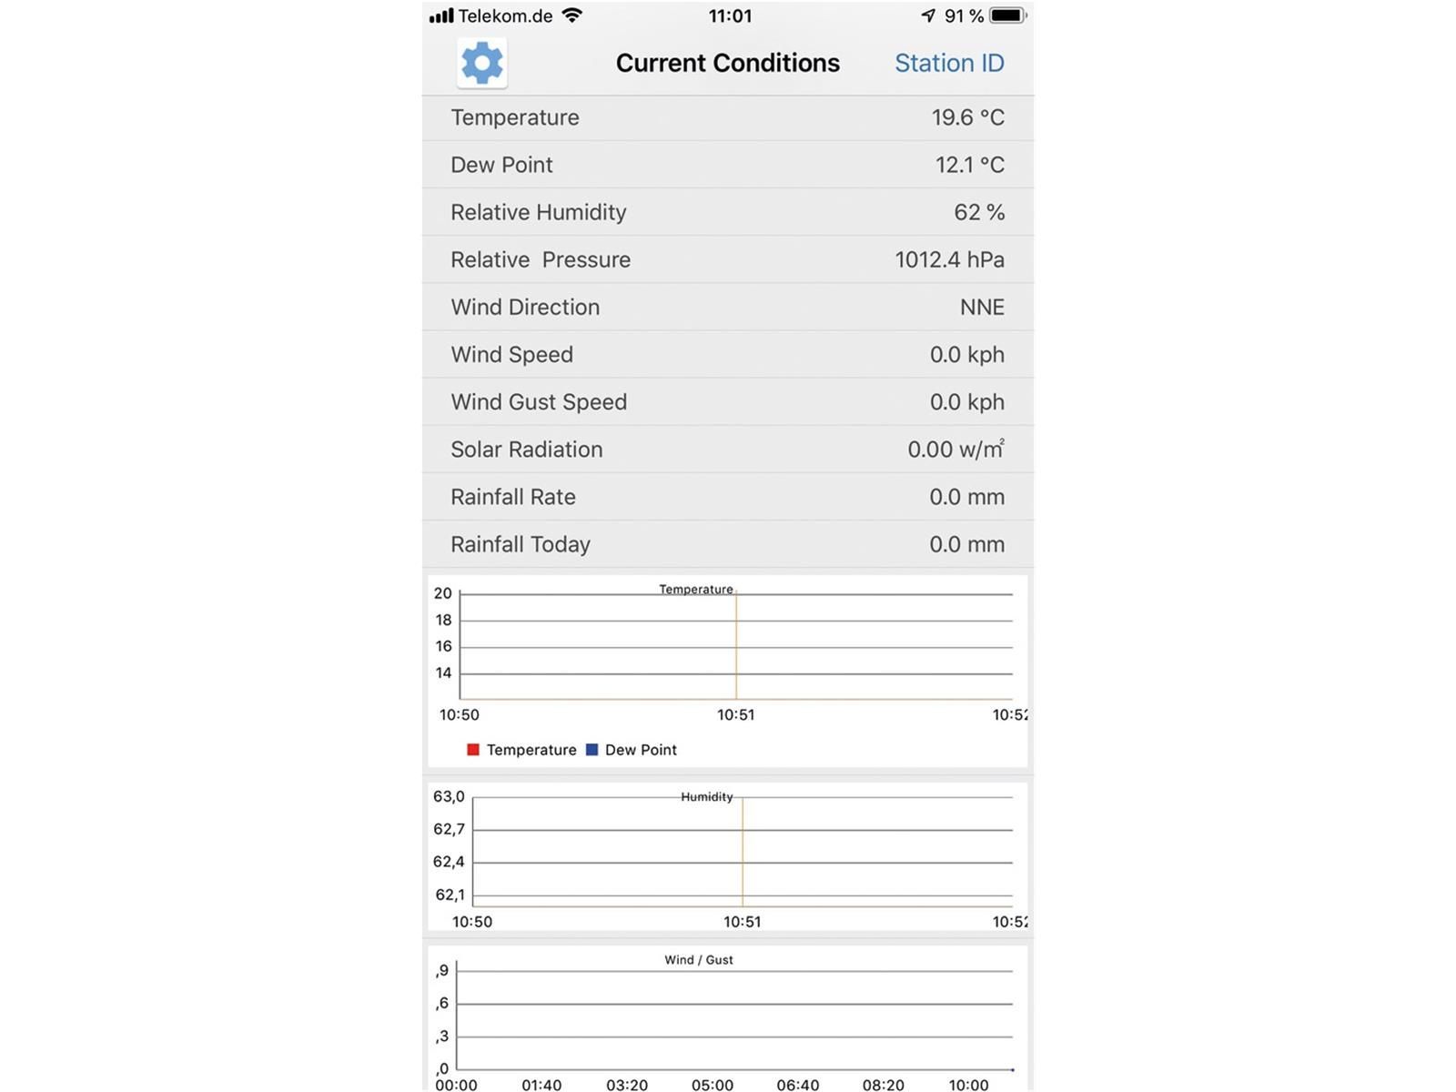This screenshot has width=1456, height=1092.
Task: Select the Relative Pressure row
Action: tap(728, 259)
